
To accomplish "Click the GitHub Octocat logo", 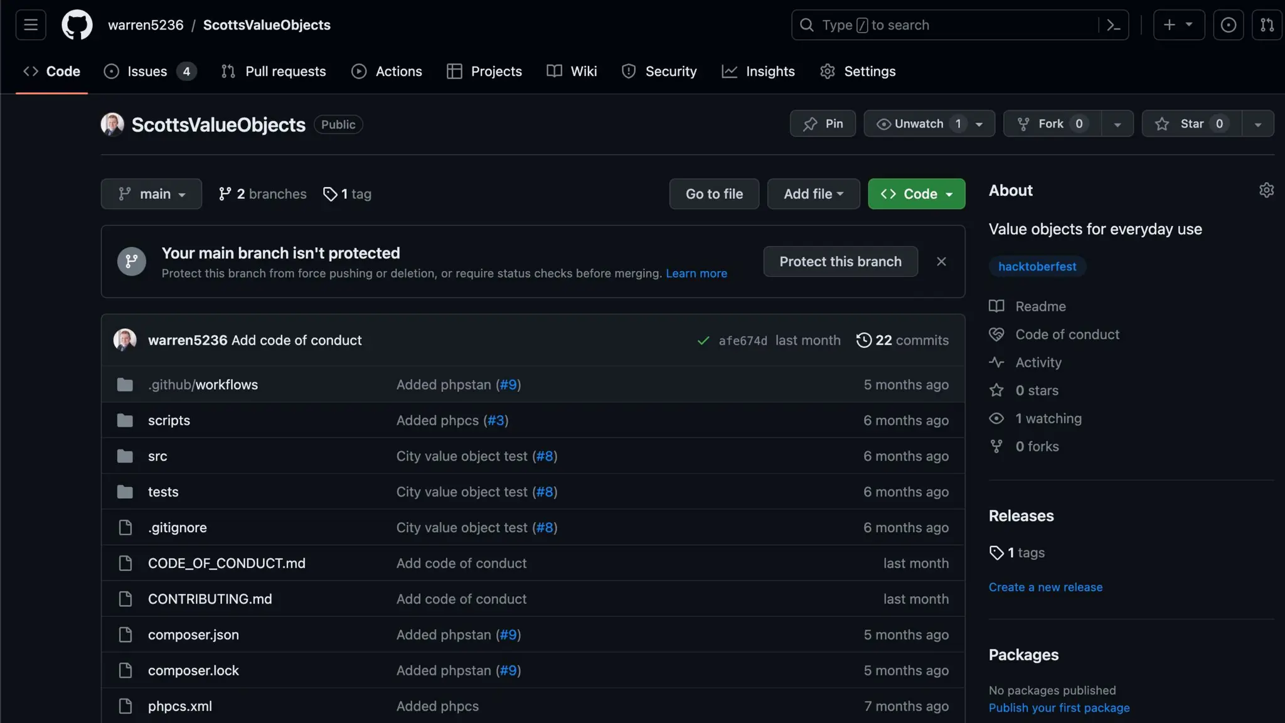I will pyautogui.click(x=77, y=25).
